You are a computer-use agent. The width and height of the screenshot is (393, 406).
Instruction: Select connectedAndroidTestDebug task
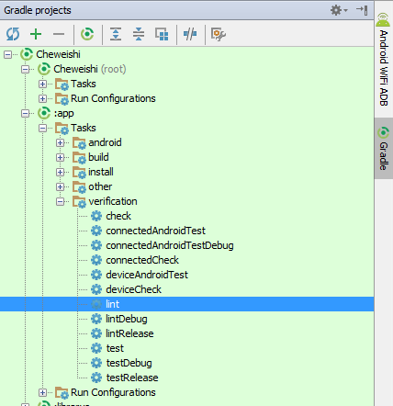pyautogui.click(x=170, y=245)
